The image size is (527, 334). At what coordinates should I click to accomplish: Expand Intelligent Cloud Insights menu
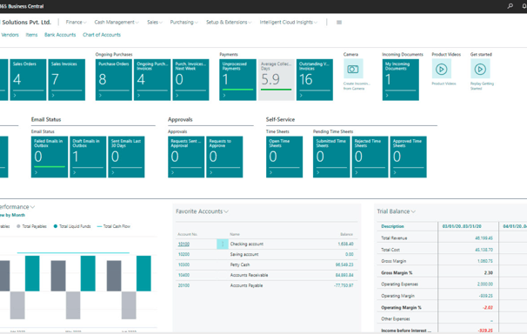[x=289, y=22]
